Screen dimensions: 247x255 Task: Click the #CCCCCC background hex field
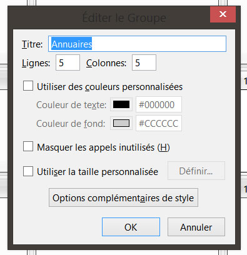pyautogui.click(x=159, y=123)
